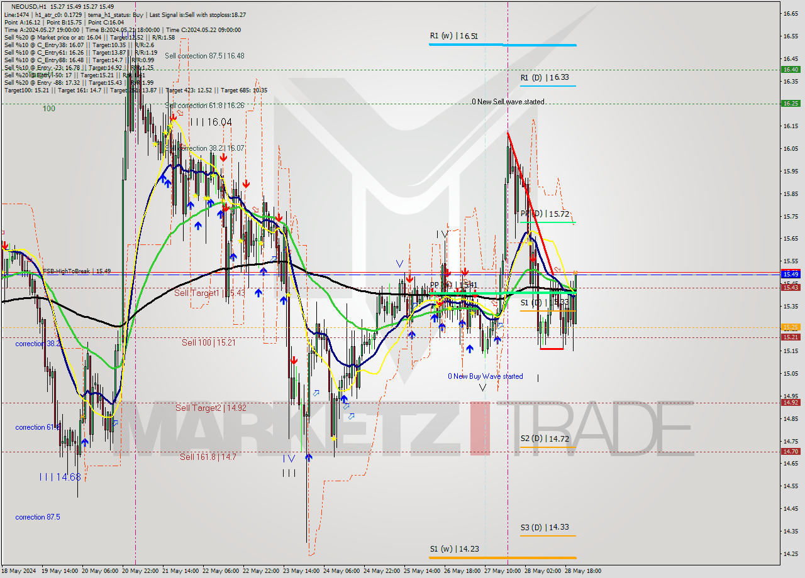Click the blue 'correction 87.5' label
This screenshot has height=578, width=805.
38,517
